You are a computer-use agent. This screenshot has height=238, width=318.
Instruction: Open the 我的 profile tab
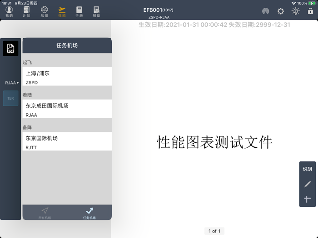coord(9,12)
